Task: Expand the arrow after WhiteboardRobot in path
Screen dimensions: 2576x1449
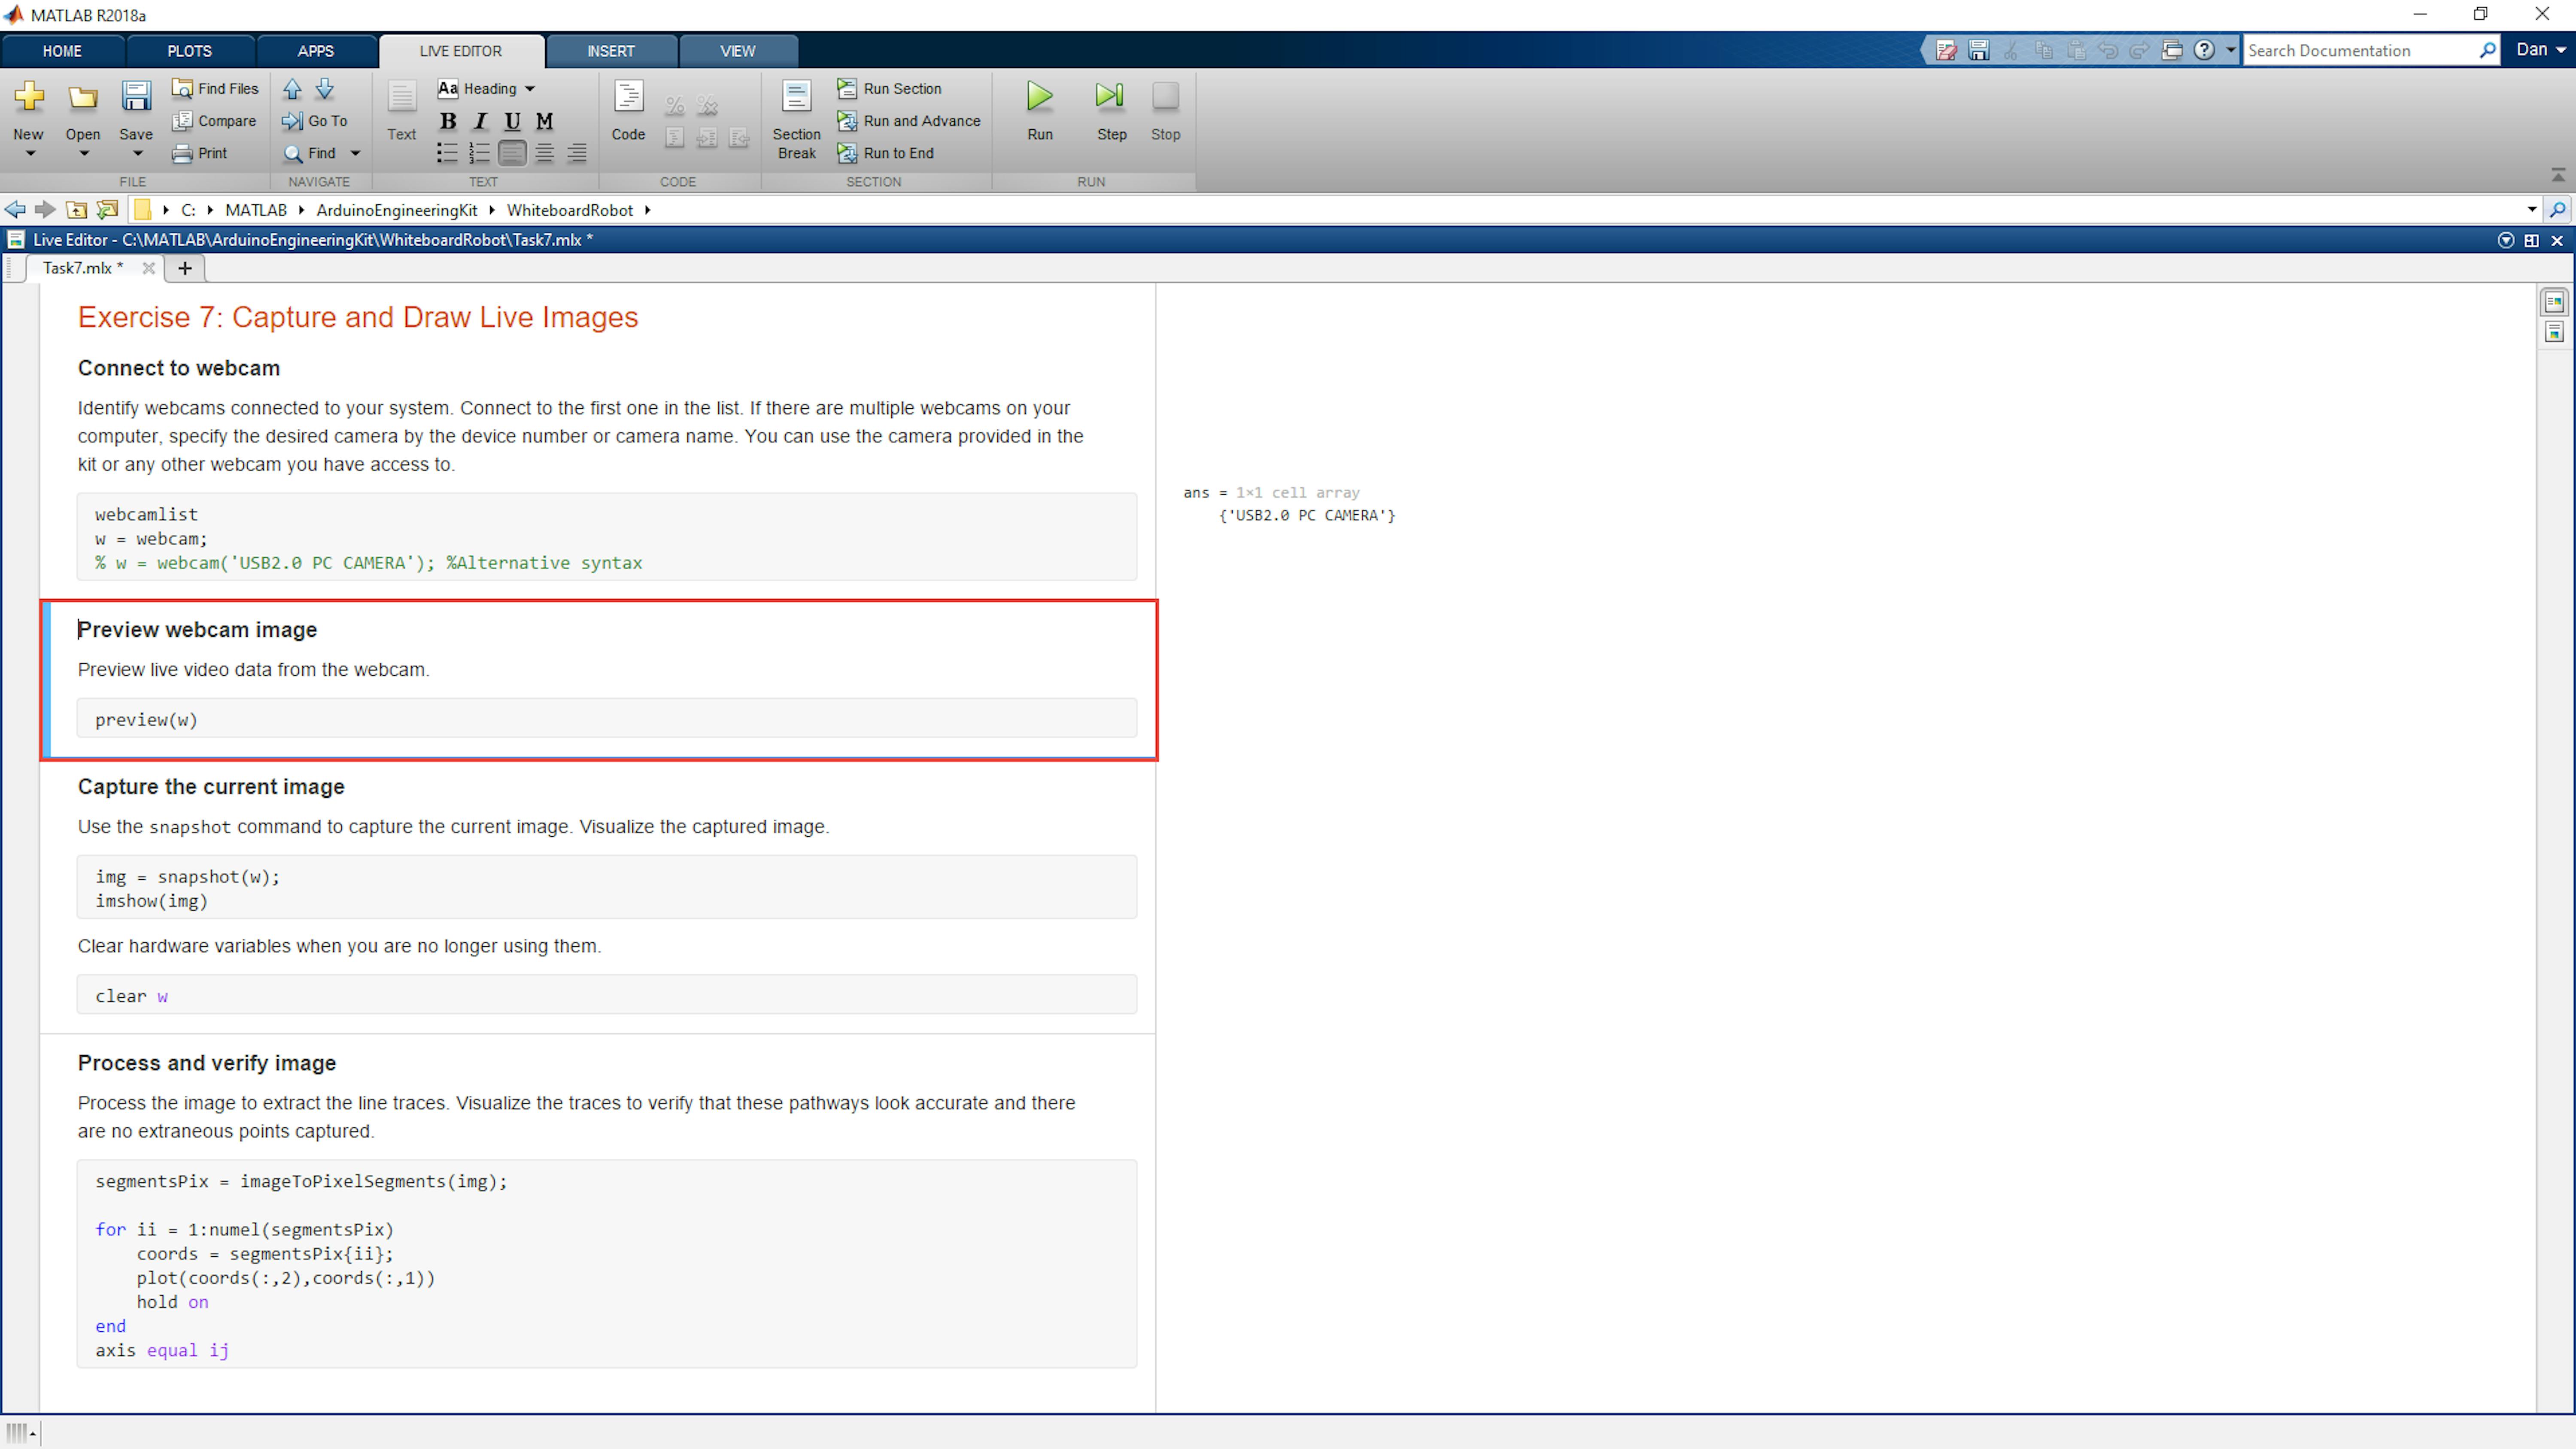Action: click(648, 210)
